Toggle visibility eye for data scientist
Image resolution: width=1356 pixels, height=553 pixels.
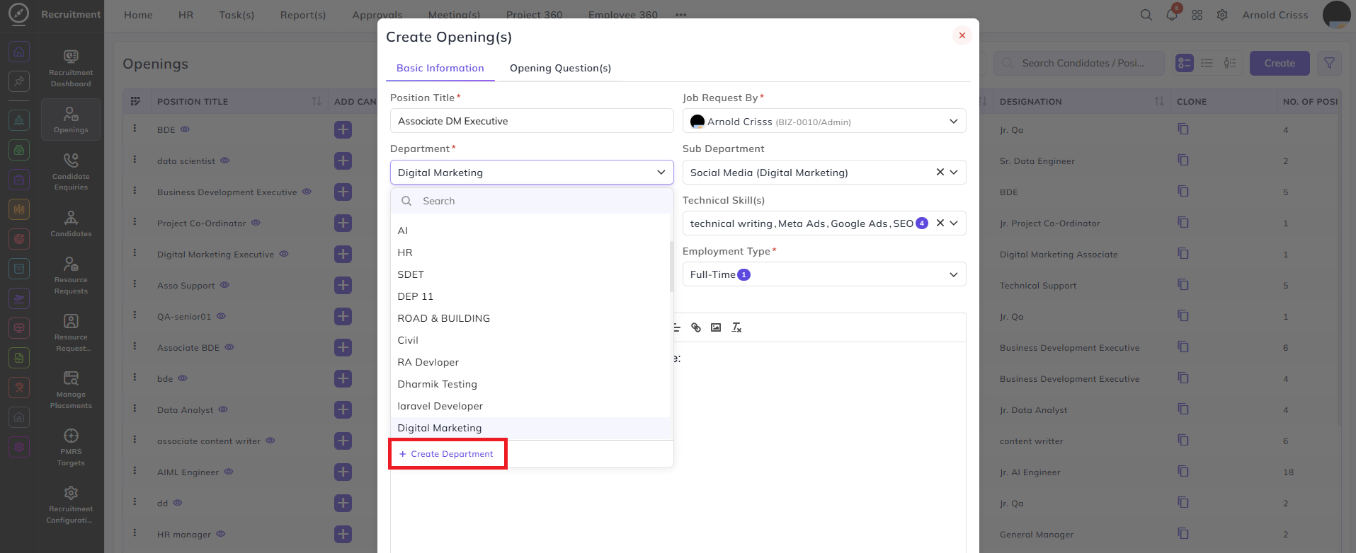pyautogui.click(x=224, y=161)
